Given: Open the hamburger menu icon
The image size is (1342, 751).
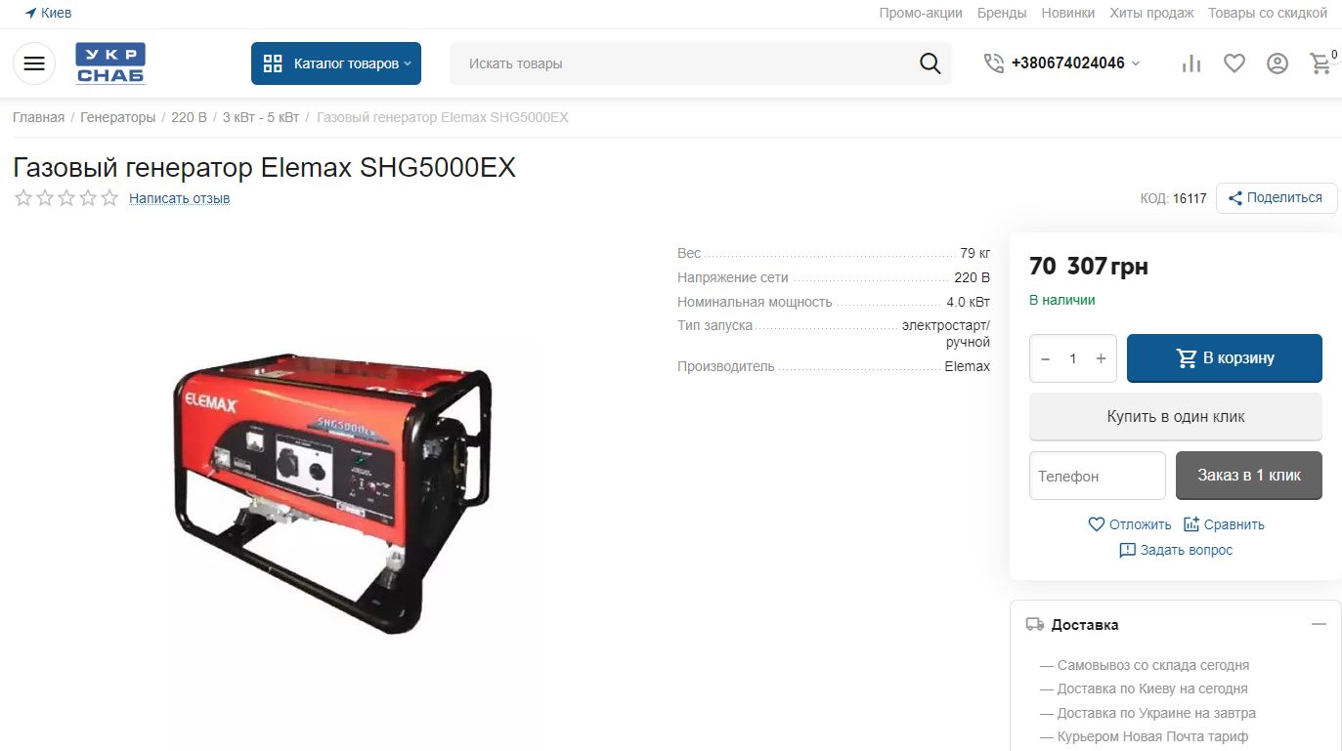Looking at the screenshot, I should (x=34, y=63).
